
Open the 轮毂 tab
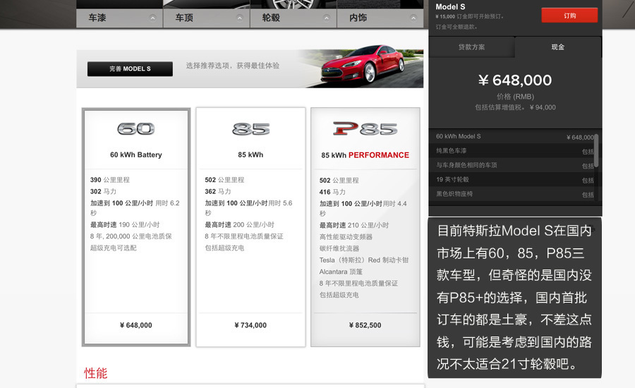(x=294, y=18)
